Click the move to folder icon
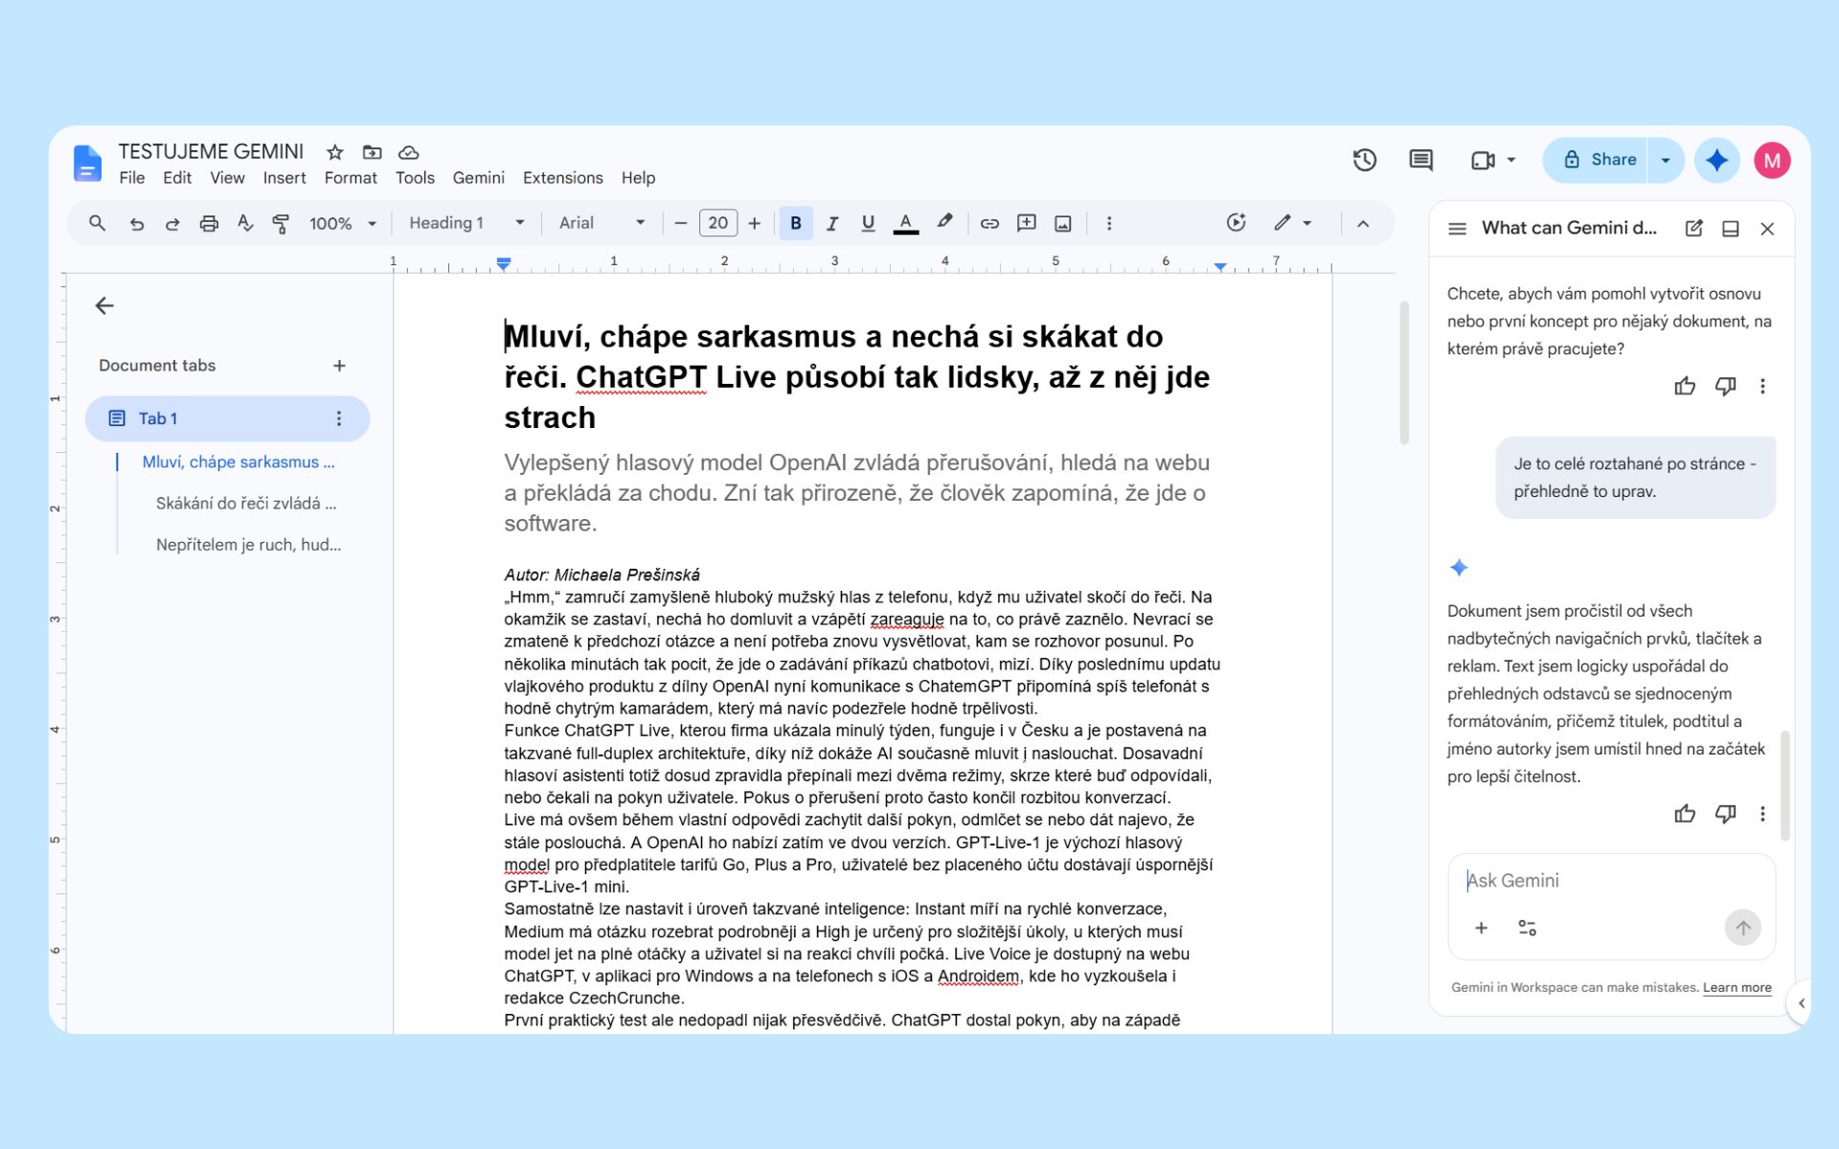 [x=372, y=152]
